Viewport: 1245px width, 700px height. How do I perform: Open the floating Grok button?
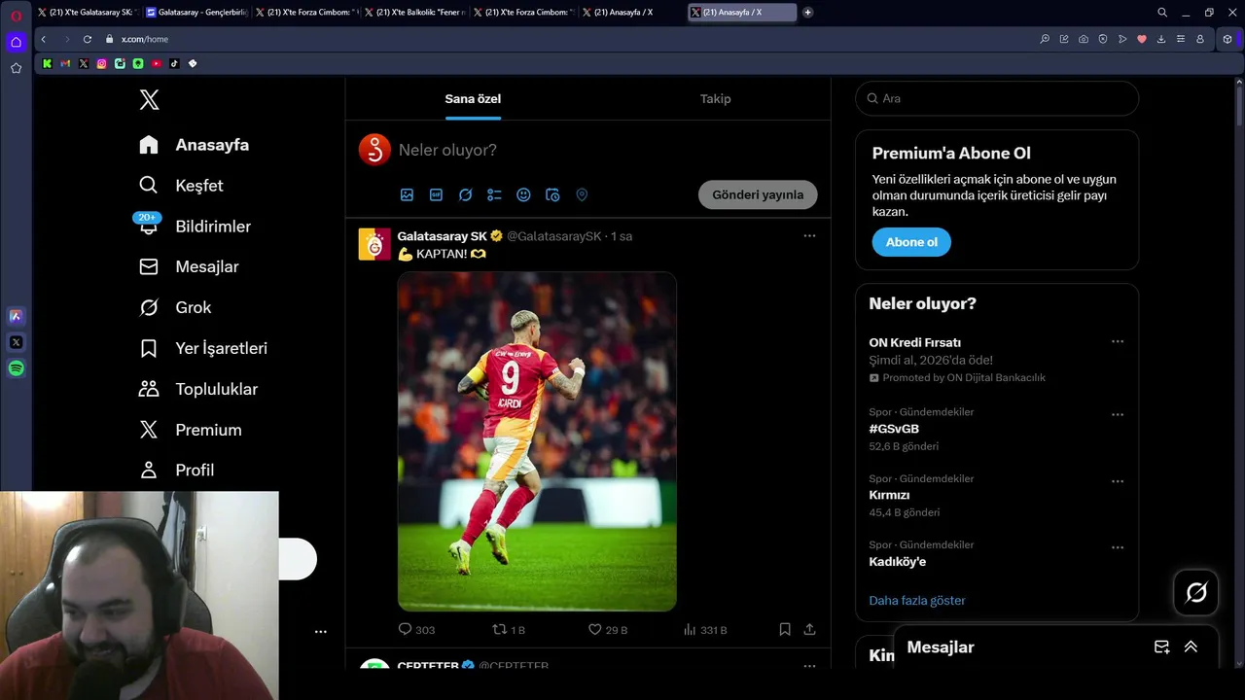point(1196,592)
